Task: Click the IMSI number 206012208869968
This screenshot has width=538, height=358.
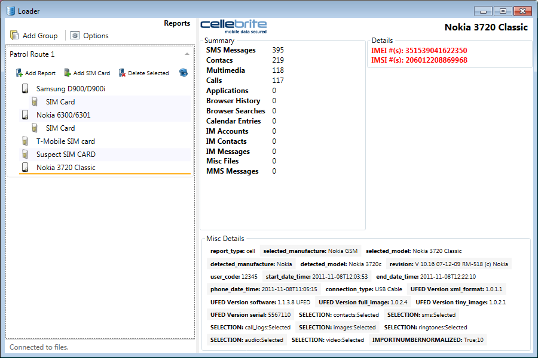Action: click(x=436, y=60)
